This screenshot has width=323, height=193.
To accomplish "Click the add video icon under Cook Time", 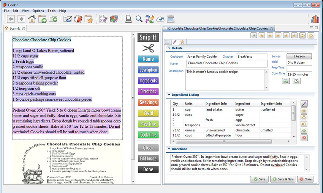I will [x=296, y=81].
